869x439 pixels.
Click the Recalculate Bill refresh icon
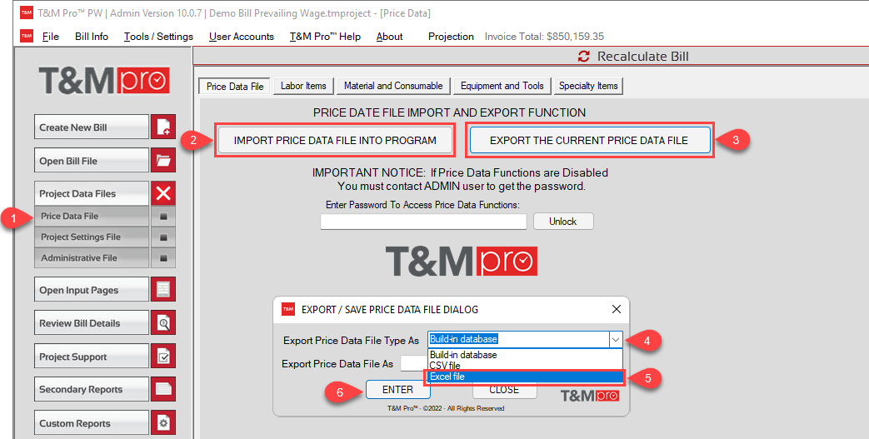click(x=583, y=56)
